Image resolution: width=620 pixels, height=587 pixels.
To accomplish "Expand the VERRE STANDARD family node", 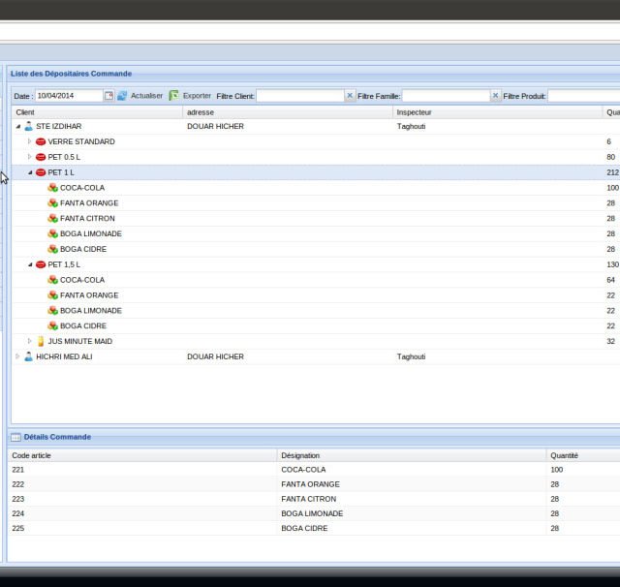I will [29, 141].
